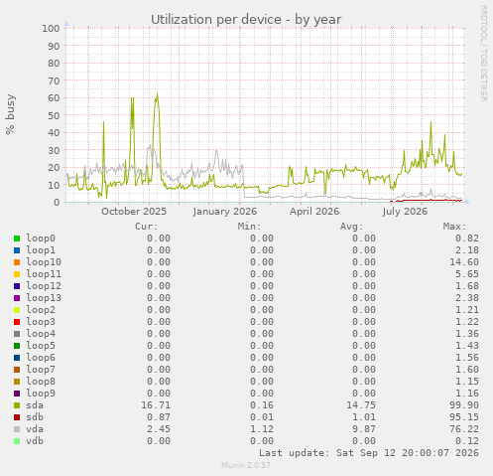Click the sdb dark red swatch
493x476 pixels.
point(17,417)
